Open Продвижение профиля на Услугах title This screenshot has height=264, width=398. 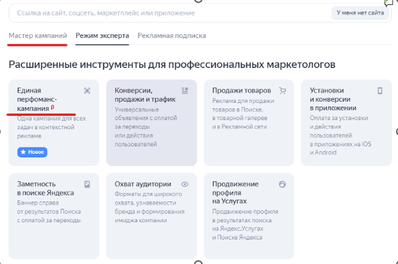pos(235,192)
